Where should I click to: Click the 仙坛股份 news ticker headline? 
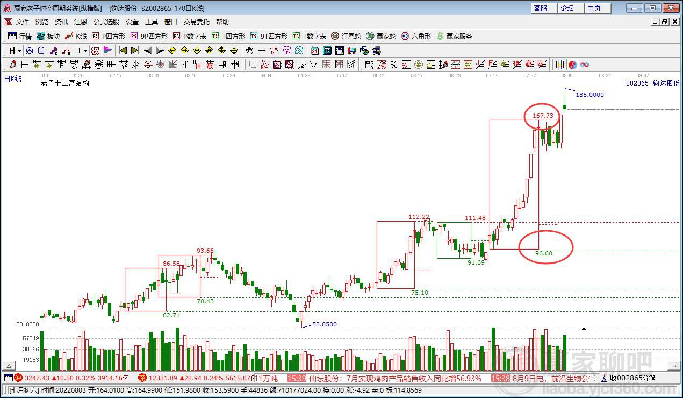pos(395,378)
